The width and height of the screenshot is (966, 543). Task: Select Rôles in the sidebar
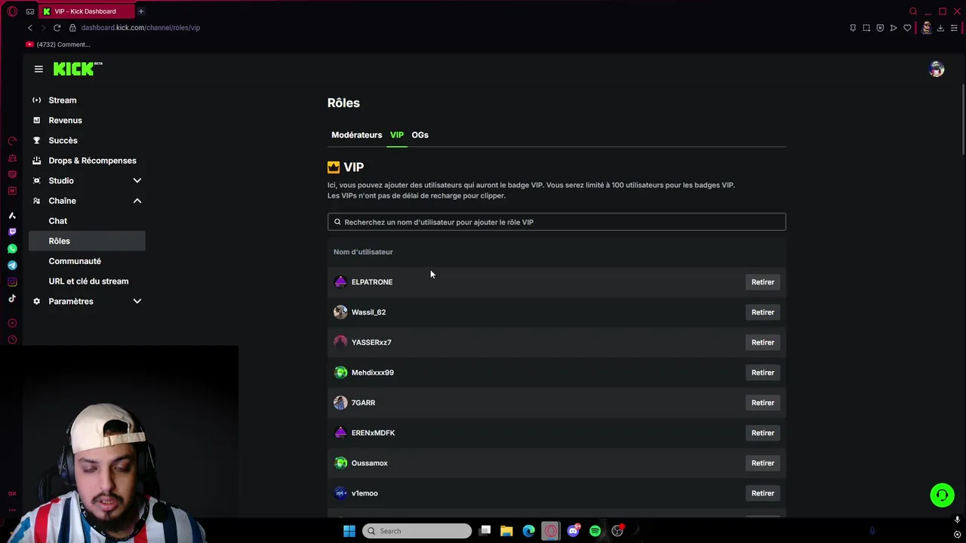point(87,241)
